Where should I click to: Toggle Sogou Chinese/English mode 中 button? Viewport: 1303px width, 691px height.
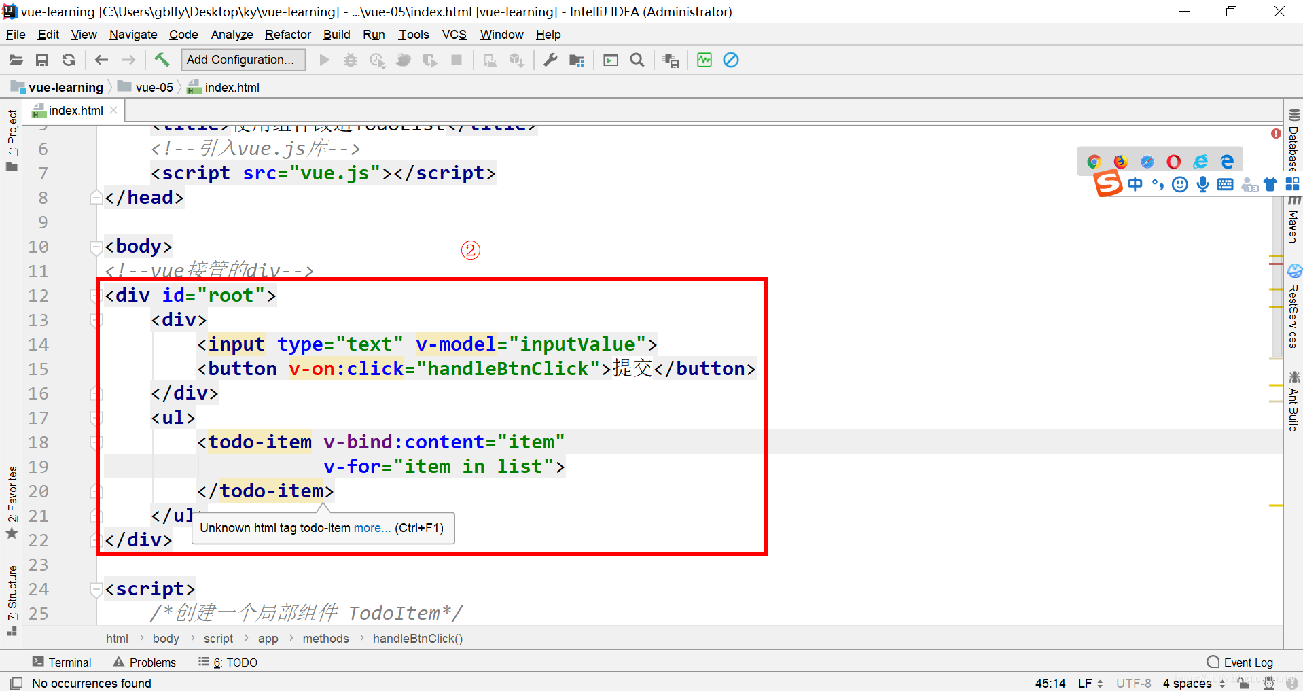pyautogui.click(x=1135, y=184)
